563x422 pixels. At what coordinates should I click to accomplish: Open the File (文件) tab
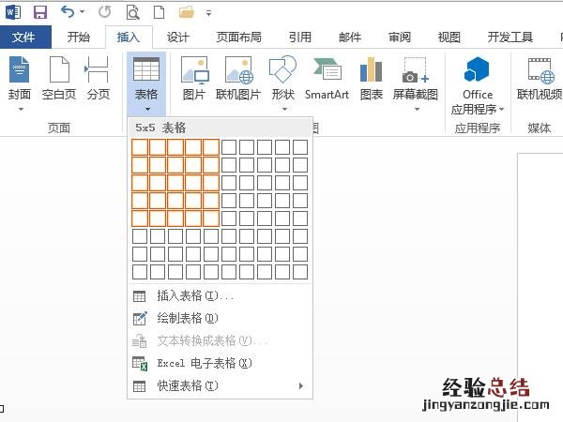pyautogui.click(x=24, y=38)
